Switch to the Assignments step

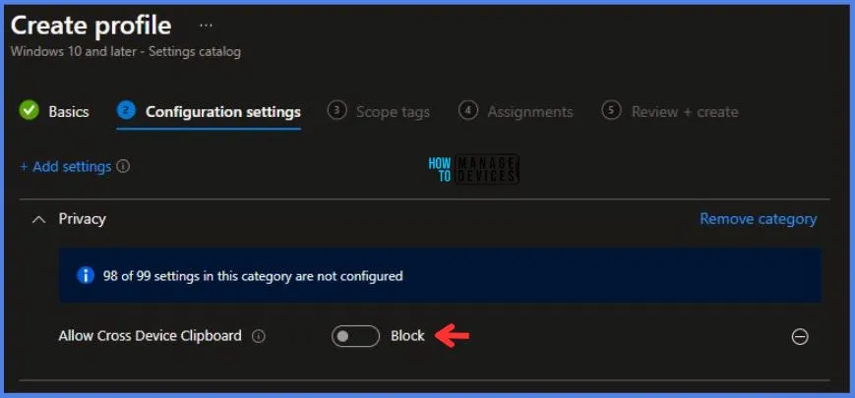tap(516, 112)
